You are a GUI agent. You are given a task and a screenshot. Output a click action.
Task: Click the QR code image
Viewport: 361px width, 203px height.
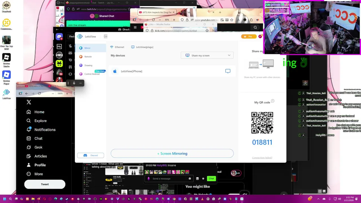click(262, 123)
